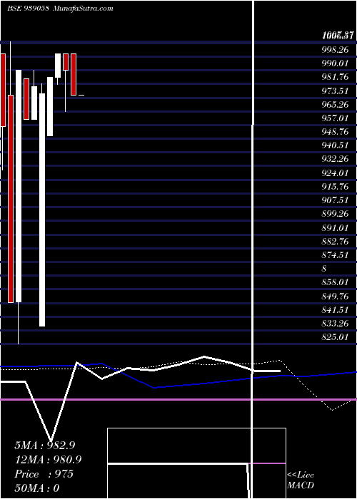The image size is (357, 499).
Task: Click the 858.01 price axis label
Action: click(x=335, y=282)
